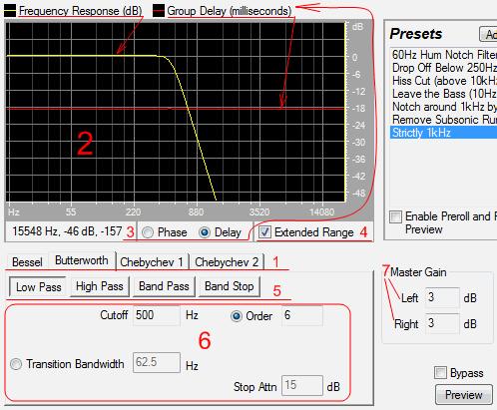
Task: Click the Preview button
Action: (463, 395)
